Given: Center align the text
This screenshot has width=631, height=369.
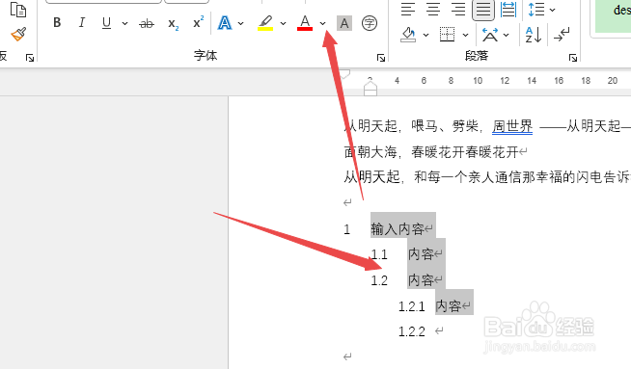Looking at the screenshot, I should tap(433, 9).
